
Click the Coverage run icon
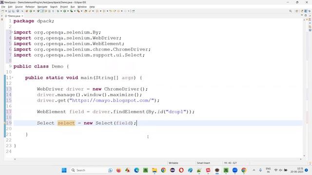(x=71, y=11)
